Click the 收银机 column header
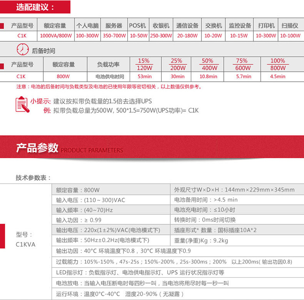 tap(161, 26)
